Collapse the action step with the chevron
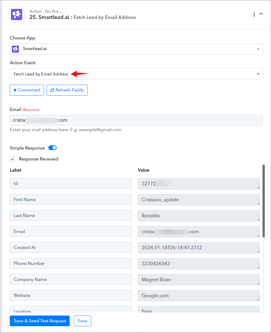This screenshot has height=333, width=271. tap(261, 14)
